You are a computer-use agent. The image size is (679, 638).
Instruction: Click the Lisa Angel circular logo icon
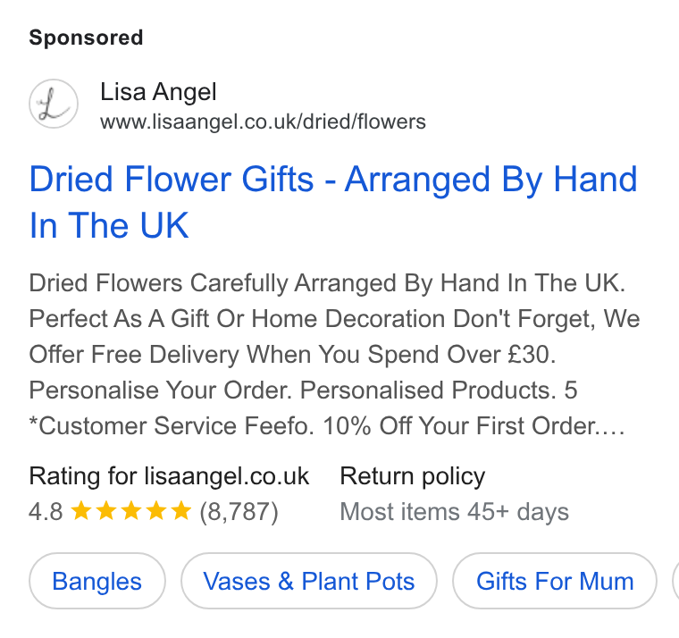[54, 104]
